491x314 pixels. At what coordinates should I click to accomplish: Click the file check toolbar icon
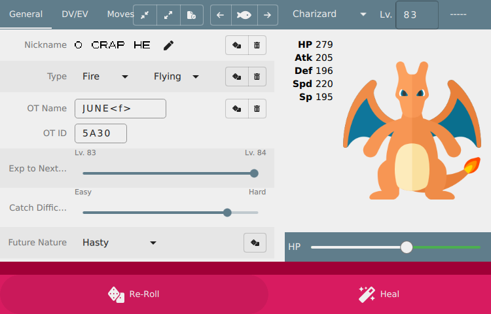[x=192, y=15]
